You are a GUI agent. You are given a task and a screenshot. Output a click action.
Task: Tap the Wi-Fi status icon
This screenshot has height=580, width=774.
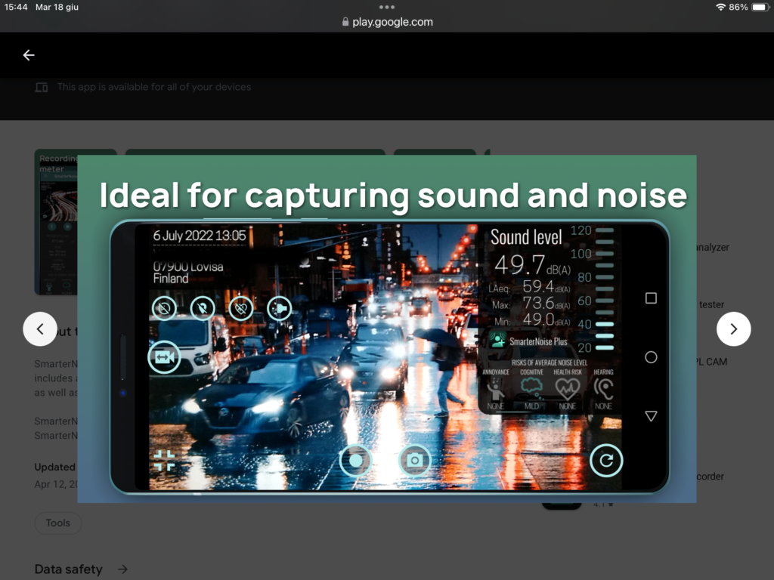[720, 7]
